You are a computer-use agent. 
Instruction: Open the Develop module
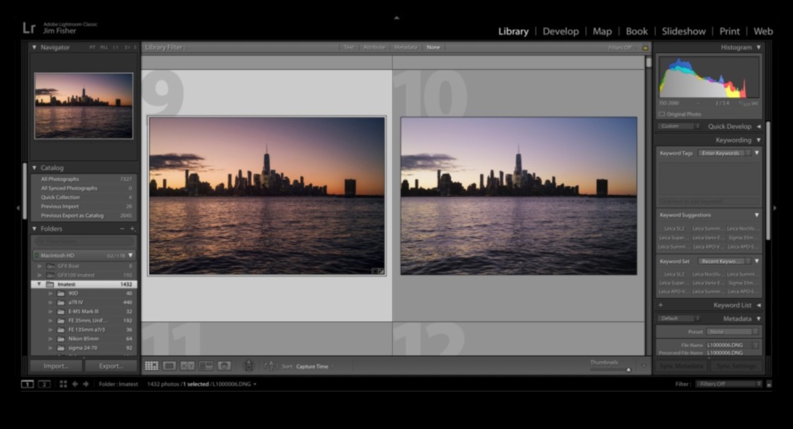pos(560,31)
